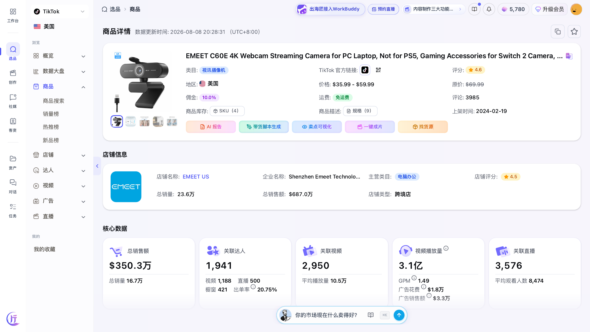Viewport: 590px width, 332px height.
Task: Click the app logo at sidebar bottom
Action: pos(13,319)
